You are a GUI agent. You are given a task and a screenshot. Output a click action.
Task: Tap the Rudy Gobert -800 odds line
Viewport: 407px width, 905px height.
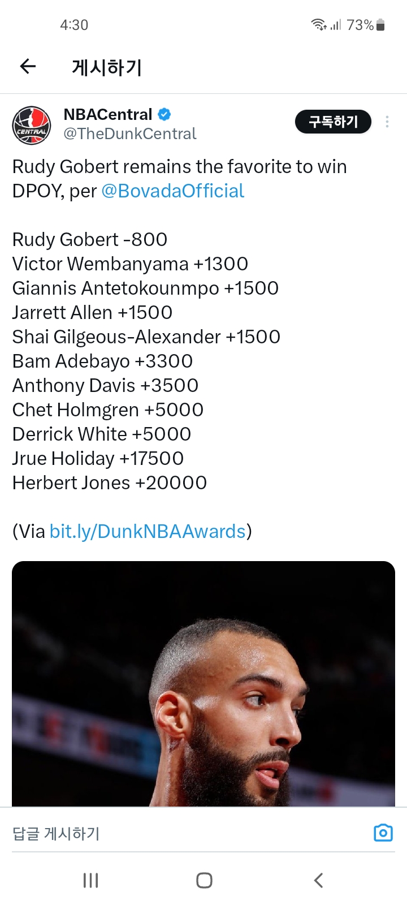point(90,240)
